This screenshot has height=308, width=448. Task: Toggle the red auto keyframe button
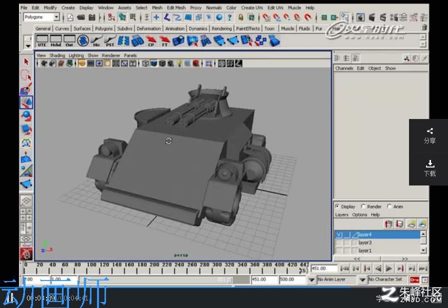[414, 279]
